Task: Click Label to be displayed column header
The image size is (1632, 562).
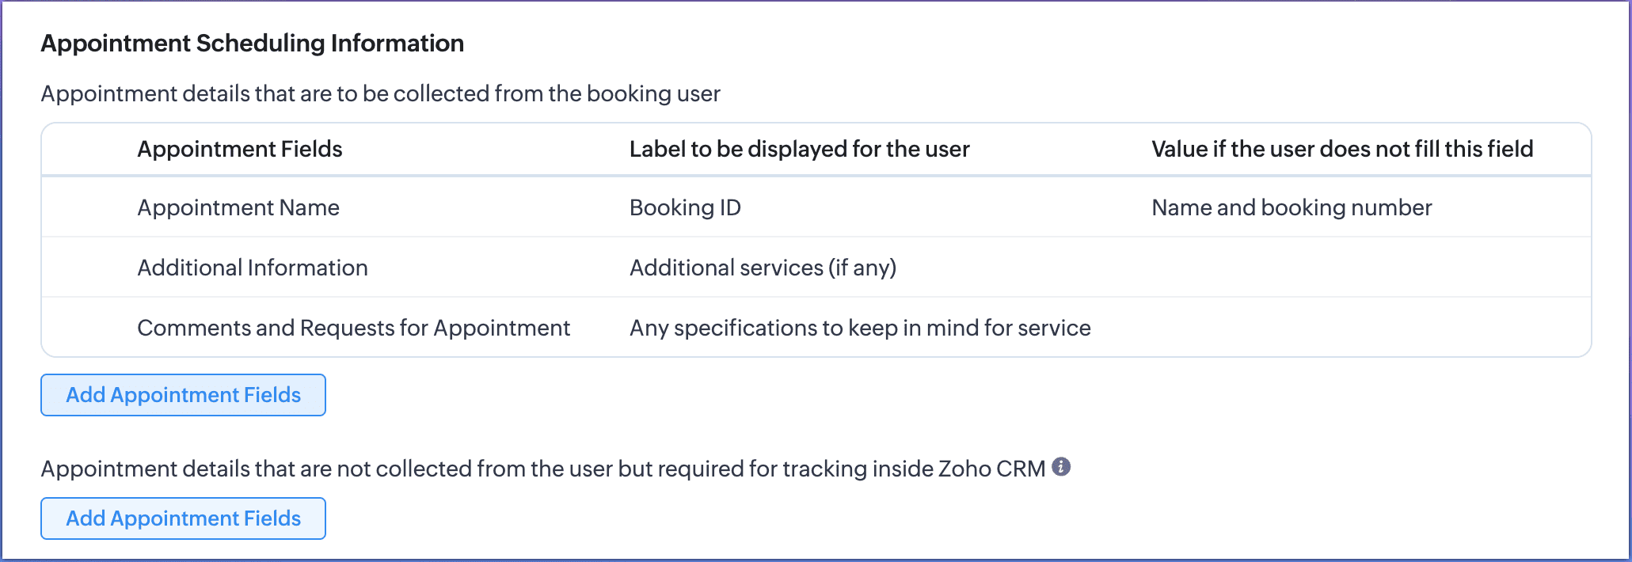Action: tap(799, 149)
